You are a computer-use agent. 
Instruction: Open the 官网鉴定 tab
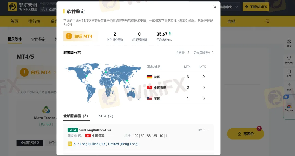[38, 39]
